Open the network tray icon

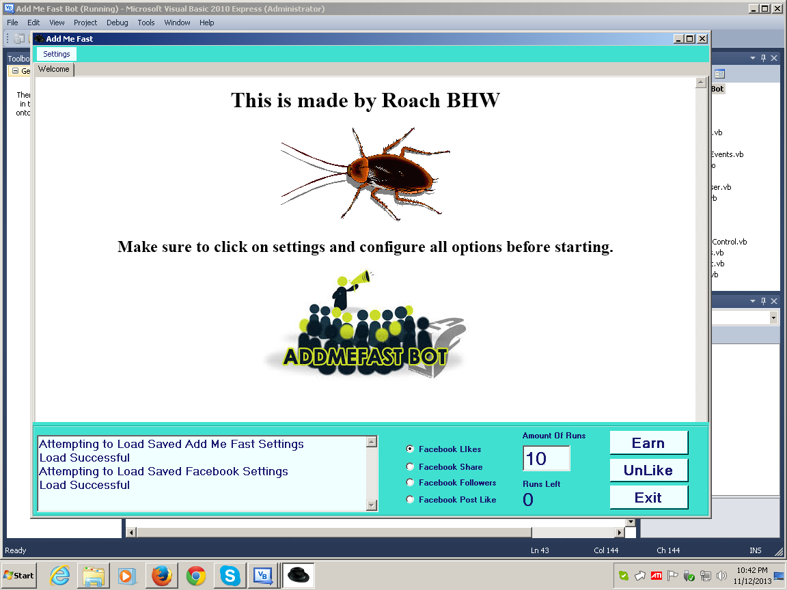pyautogui.click(x=706, y=576)
